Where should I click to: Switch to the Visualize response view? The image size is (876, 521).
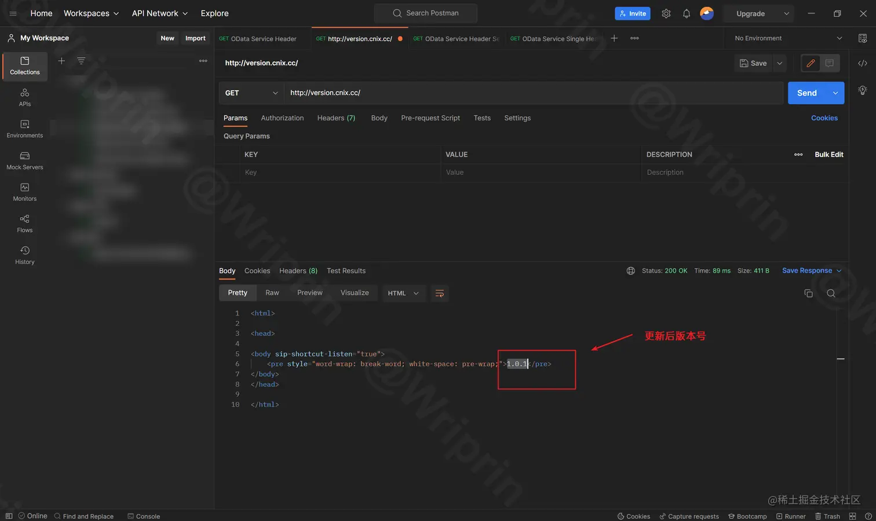(x=355, y=293)
